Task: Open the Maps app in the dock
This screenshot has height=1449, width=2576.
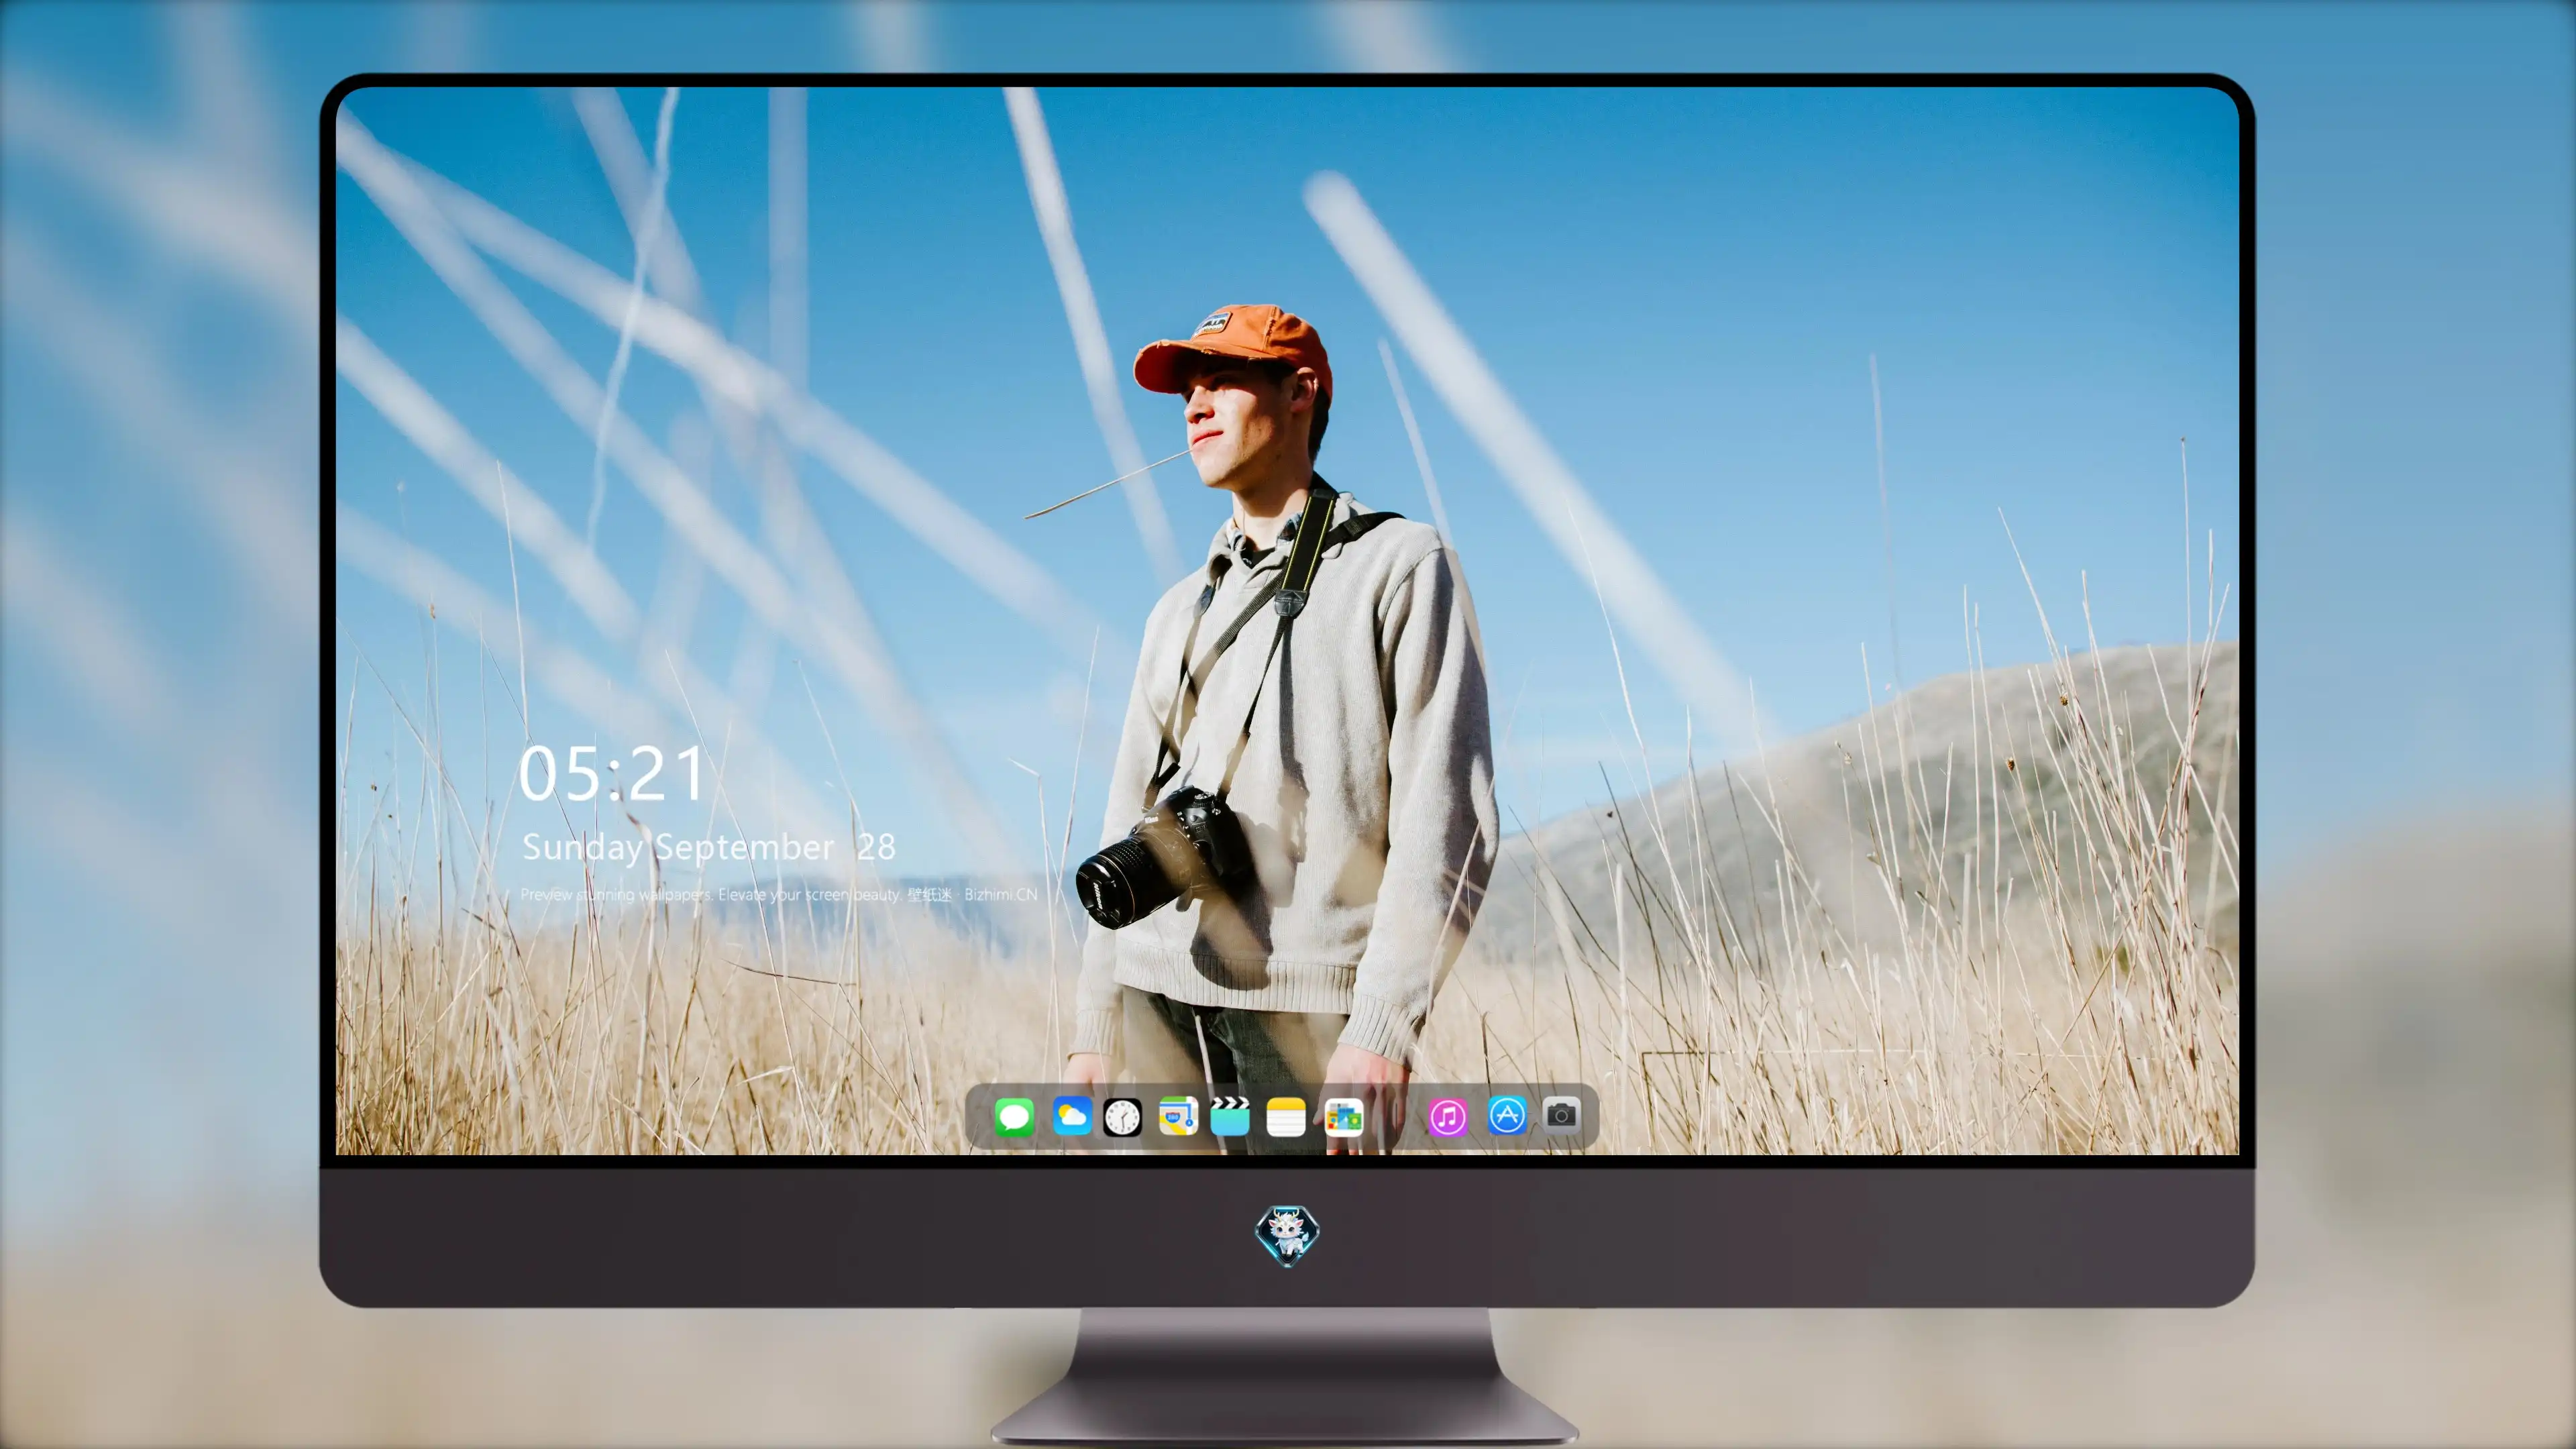Action: 1178,1116
